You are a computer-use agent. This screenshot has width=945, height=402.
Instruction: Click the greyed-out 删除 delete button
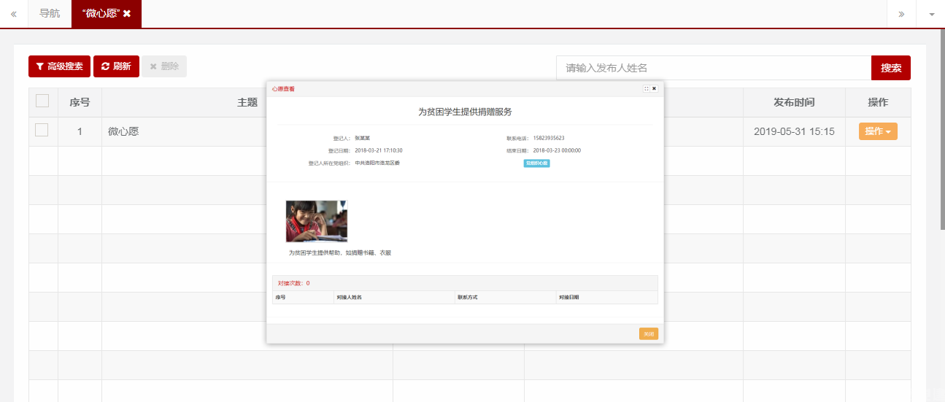click(x=164, y=66)
